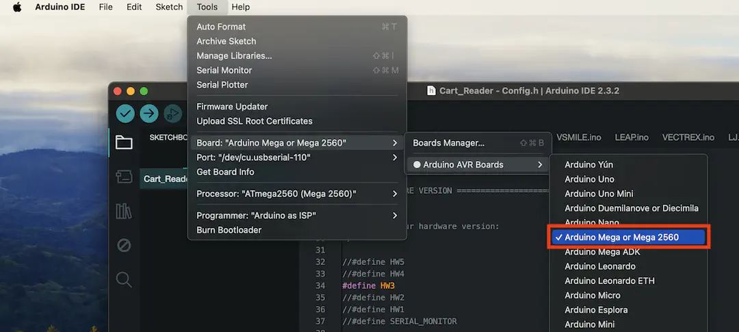
Task: Expand the Programmer Arduino as ISP submenu
Action: coord(297,216)
